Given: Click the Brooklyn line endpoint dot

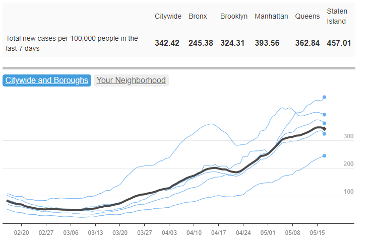Looking at the screenshot, I should point(325,134).
